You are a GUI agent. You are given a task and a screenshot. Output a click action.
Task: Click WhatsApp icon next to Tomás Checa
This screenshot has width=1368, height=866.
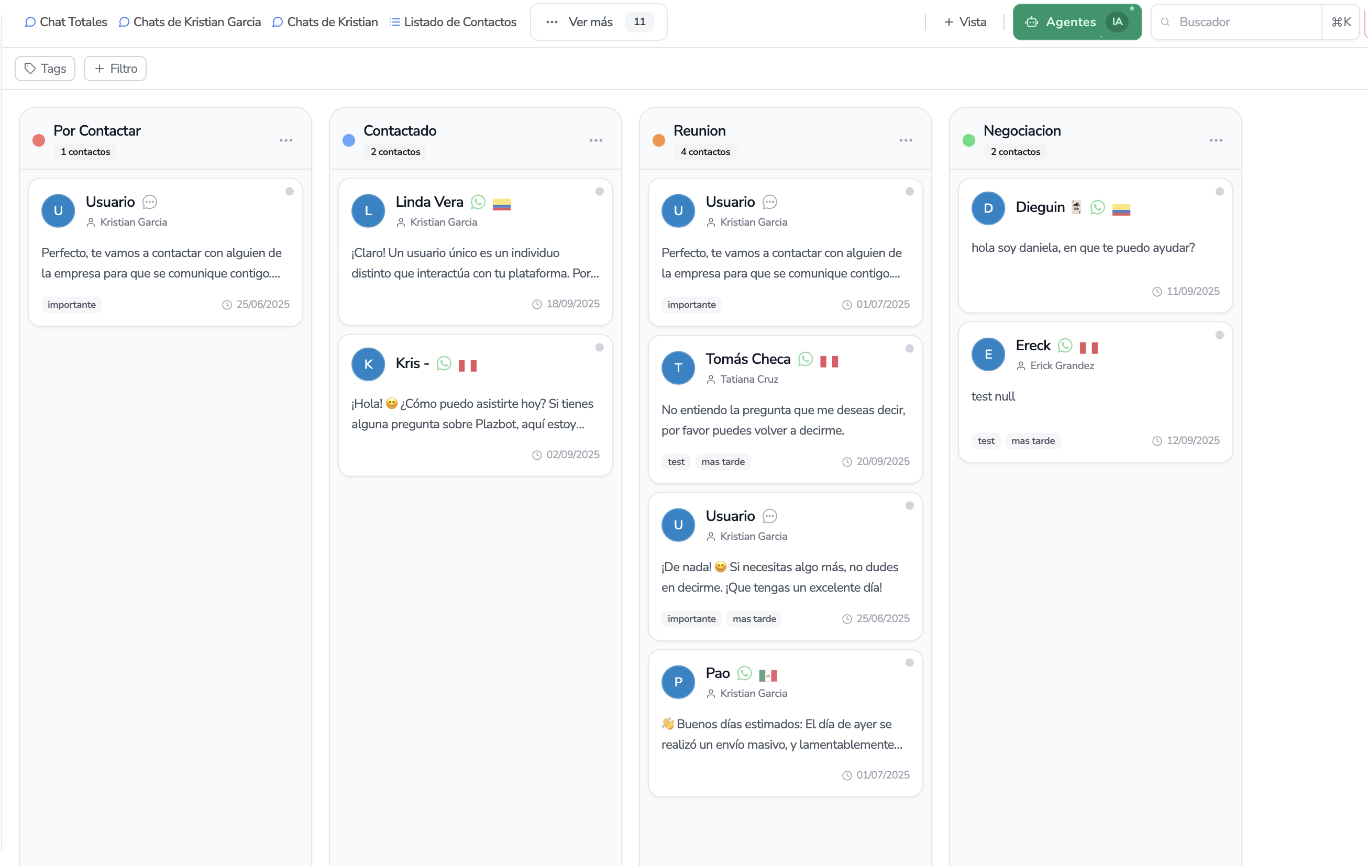coord(805,359)
